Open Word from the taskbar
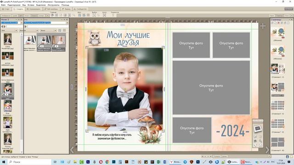Image resolution: width=294 pixels, height=165 pixels. point(165,162)
